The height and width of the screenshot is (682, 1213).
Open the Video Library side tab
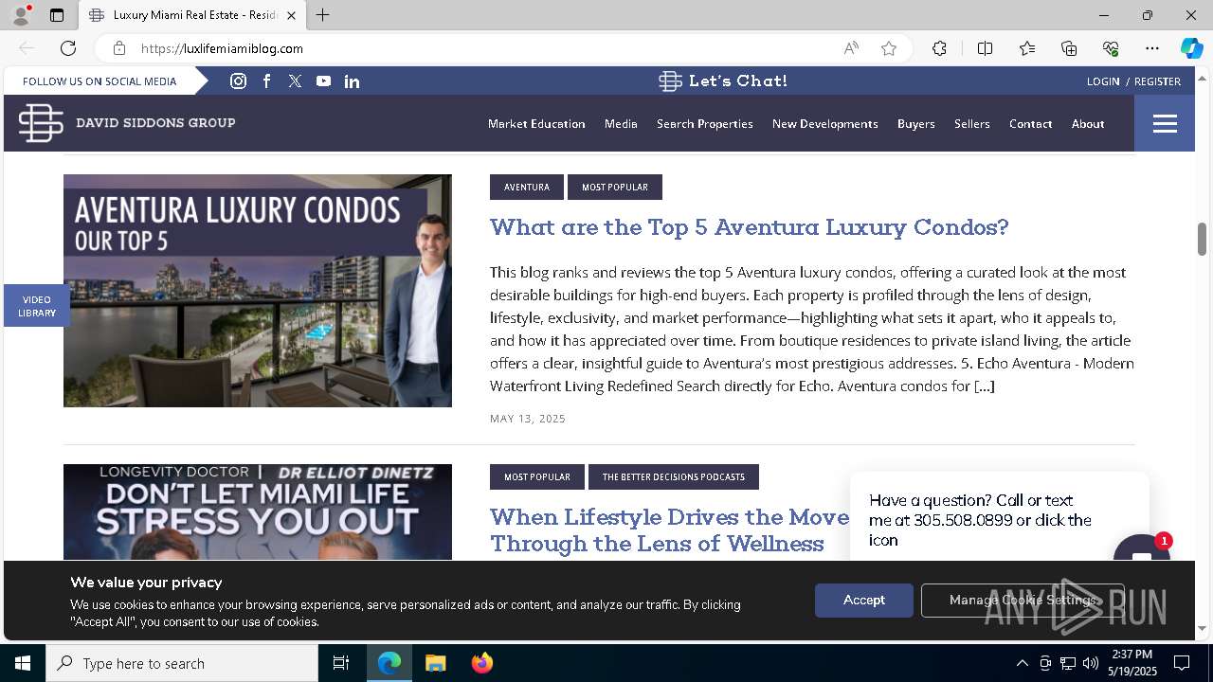pos(37,306)
